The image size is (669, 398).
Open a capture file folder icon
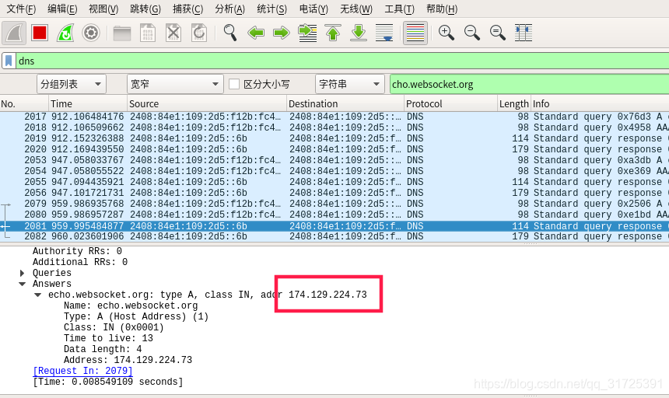pos(122,33)
